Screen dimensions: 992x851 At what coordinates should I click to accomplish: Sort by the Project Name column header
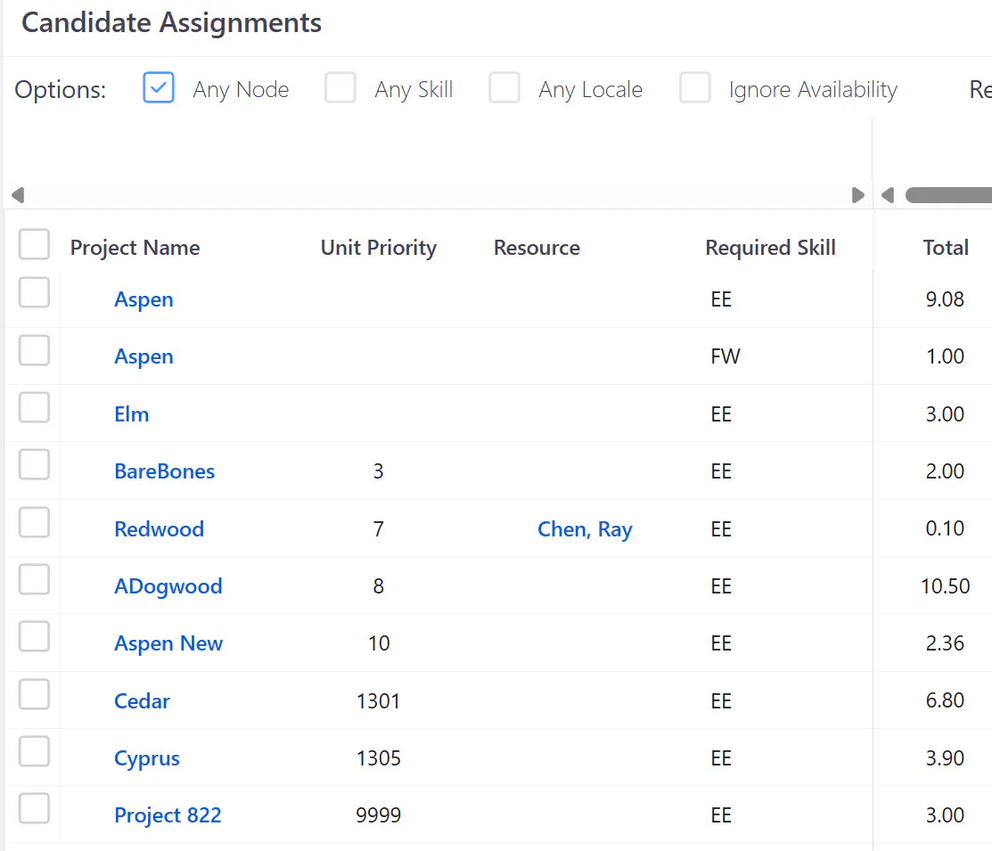[x=135, y=248]
